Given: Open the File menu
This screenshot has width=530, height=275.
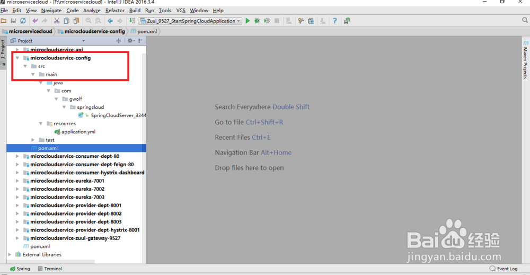Looking at the screenshot, I should [x=4, y=11].
